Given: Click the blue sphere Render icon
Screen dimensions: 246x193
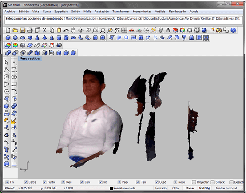Looking at the screenshot, I should pos(204,30).
